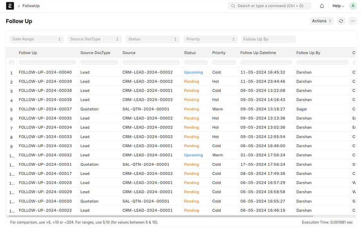
Task: Click the ERPNext home logo icon
Action: 10,6
